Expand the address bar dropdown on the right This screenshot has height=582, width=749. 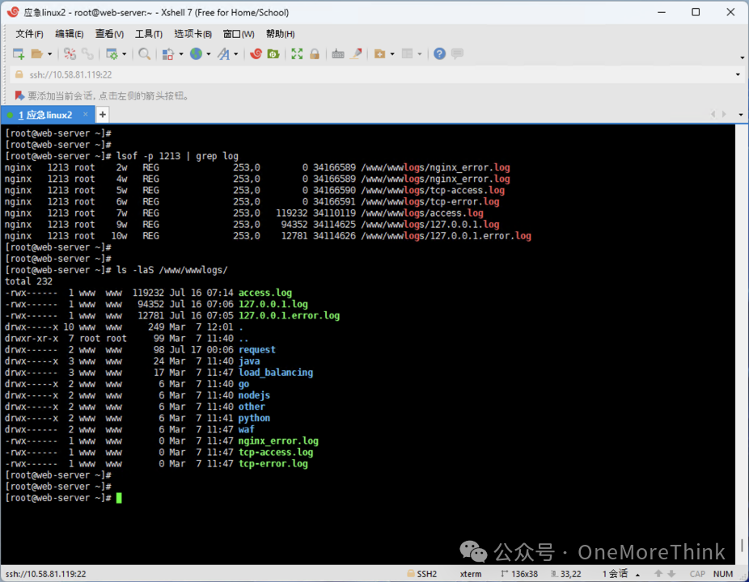tap(736, 74)
